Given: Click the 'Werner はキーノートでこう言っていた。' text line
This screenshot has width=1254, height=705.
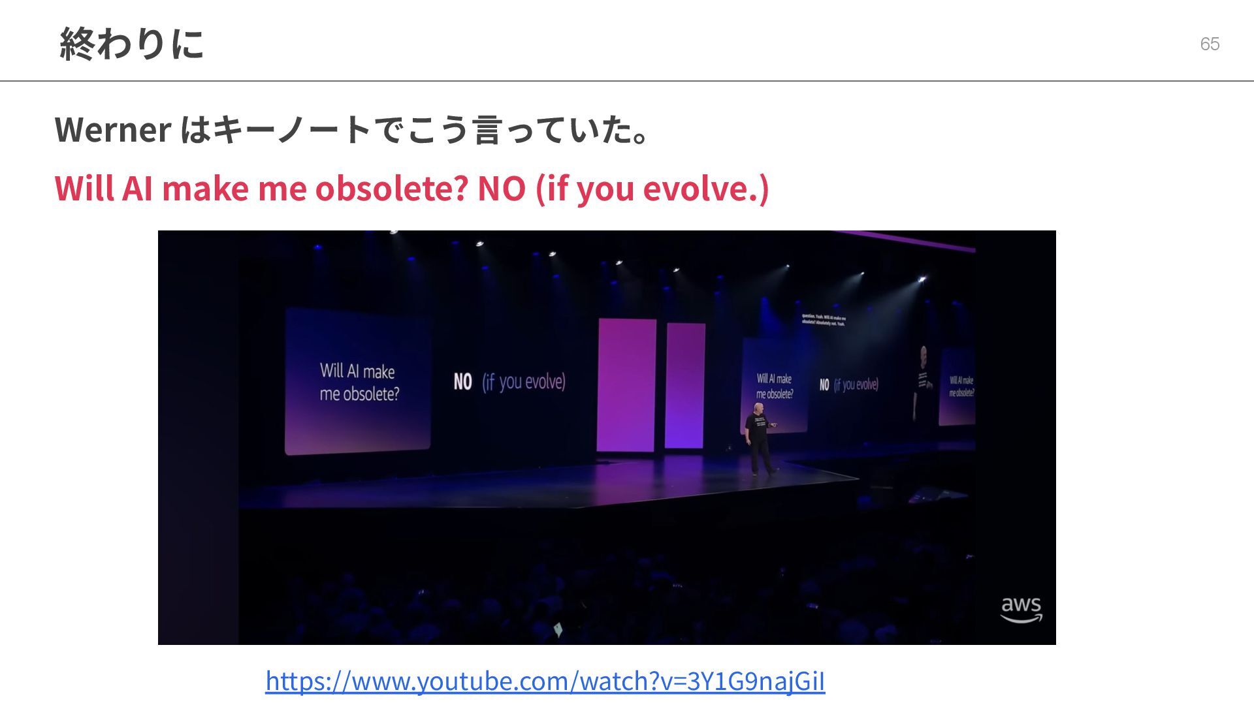Looking at the screenshot, I should [x=353, y=129].
